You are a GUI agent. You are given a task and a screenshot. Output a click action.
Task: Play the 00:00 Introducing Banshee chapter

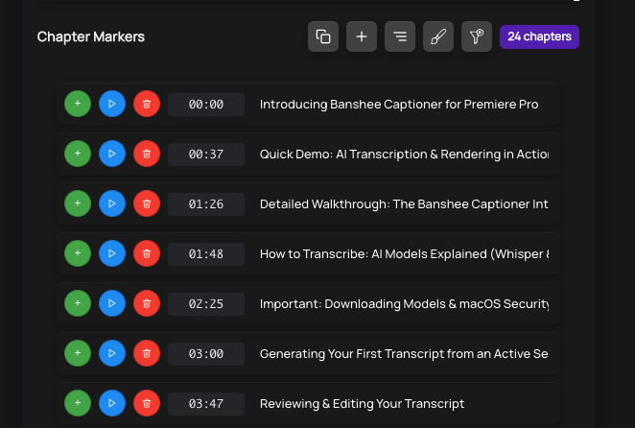pos(112,104)
